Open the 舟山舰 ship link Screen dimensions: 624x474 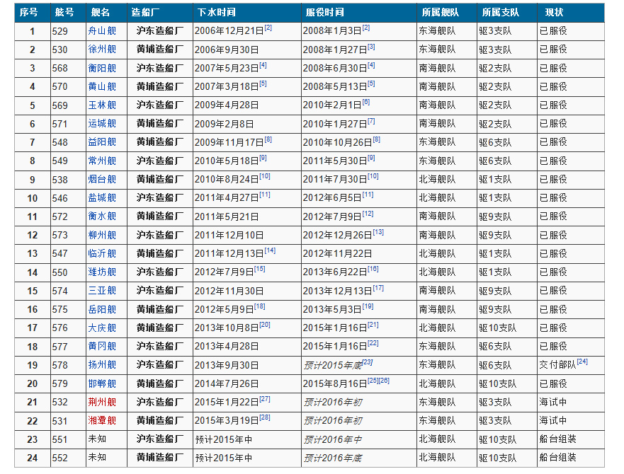point(102,31)
